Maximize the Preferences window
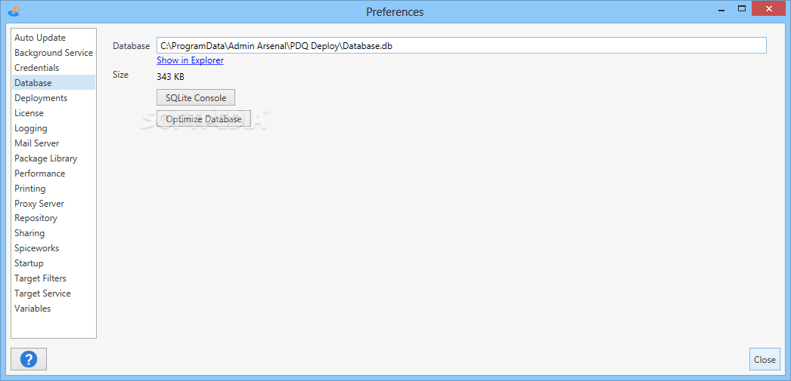 click(x=742, y=8)
